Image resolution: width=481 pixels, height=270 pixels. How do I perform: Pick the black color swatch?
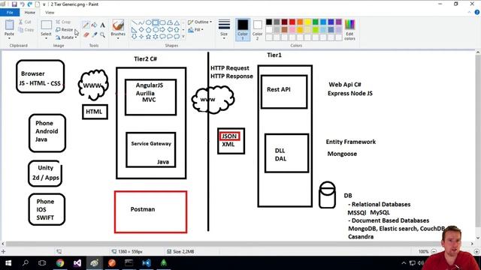click(269, 22)
